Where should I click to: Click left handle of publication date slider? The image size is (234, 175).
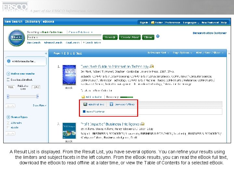coord(8,97)
